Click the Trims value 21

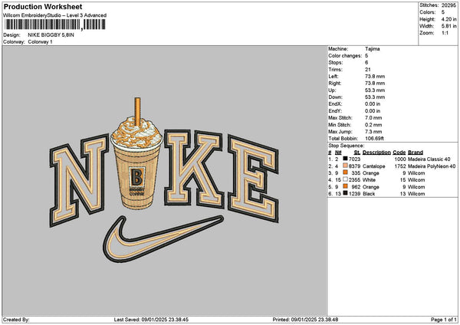click(x=368, y=70)
